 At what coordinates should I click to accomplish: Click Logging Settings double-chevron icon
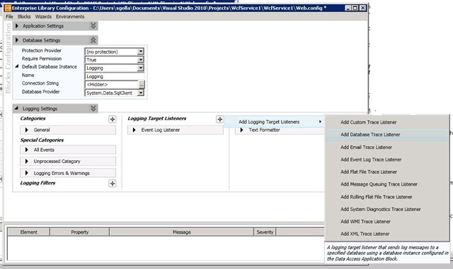click(x=93, y=109)
